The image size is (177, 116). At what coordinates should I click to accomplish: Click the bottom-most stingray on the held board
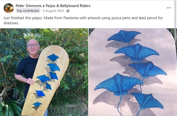pyautogui.click(x=37, y=104)
